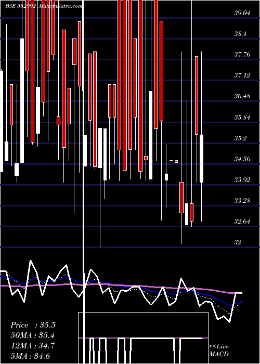Screen dimensions: 260x364
Task: Click the 50MA : 35.4 readout
Action: tap(33, 335)
